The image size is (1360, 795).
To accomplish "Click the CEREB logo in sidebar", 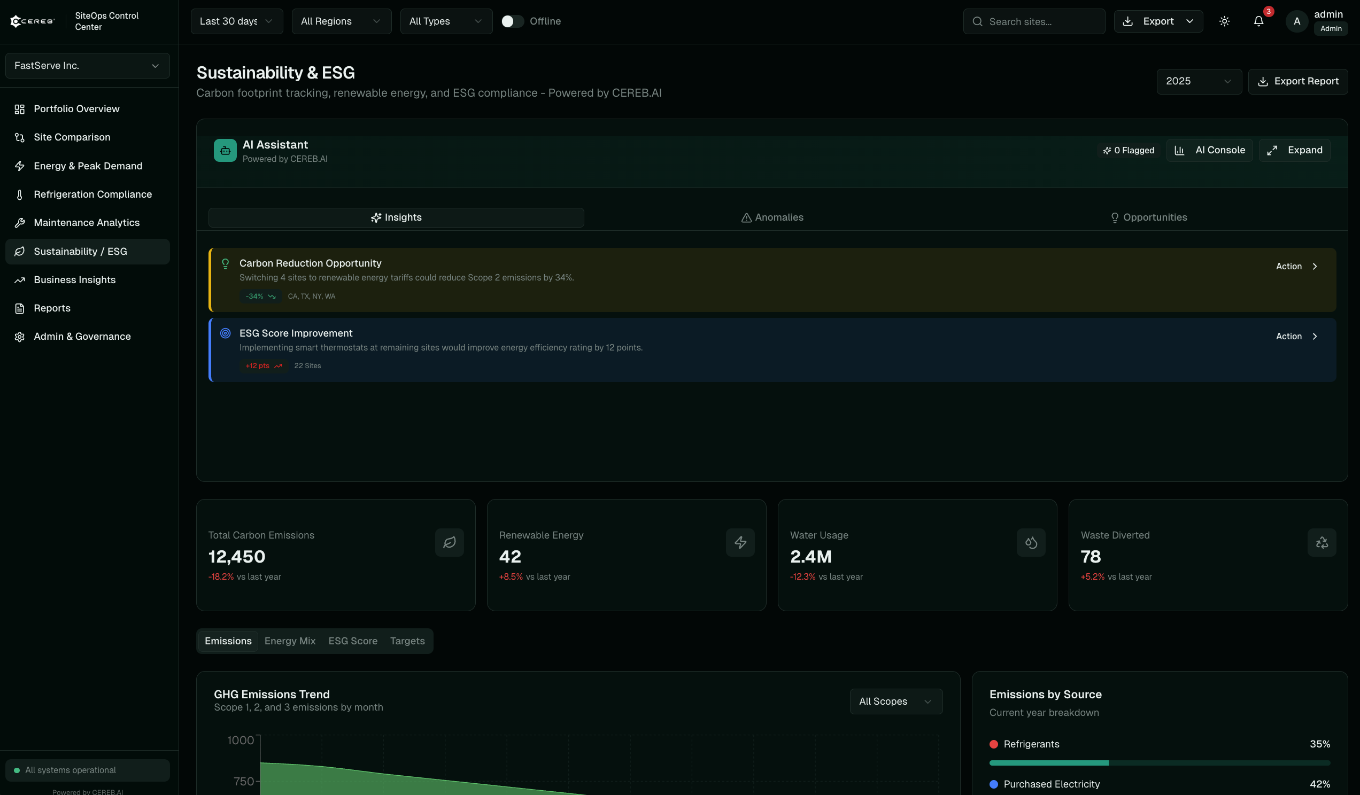I will 33,21.
